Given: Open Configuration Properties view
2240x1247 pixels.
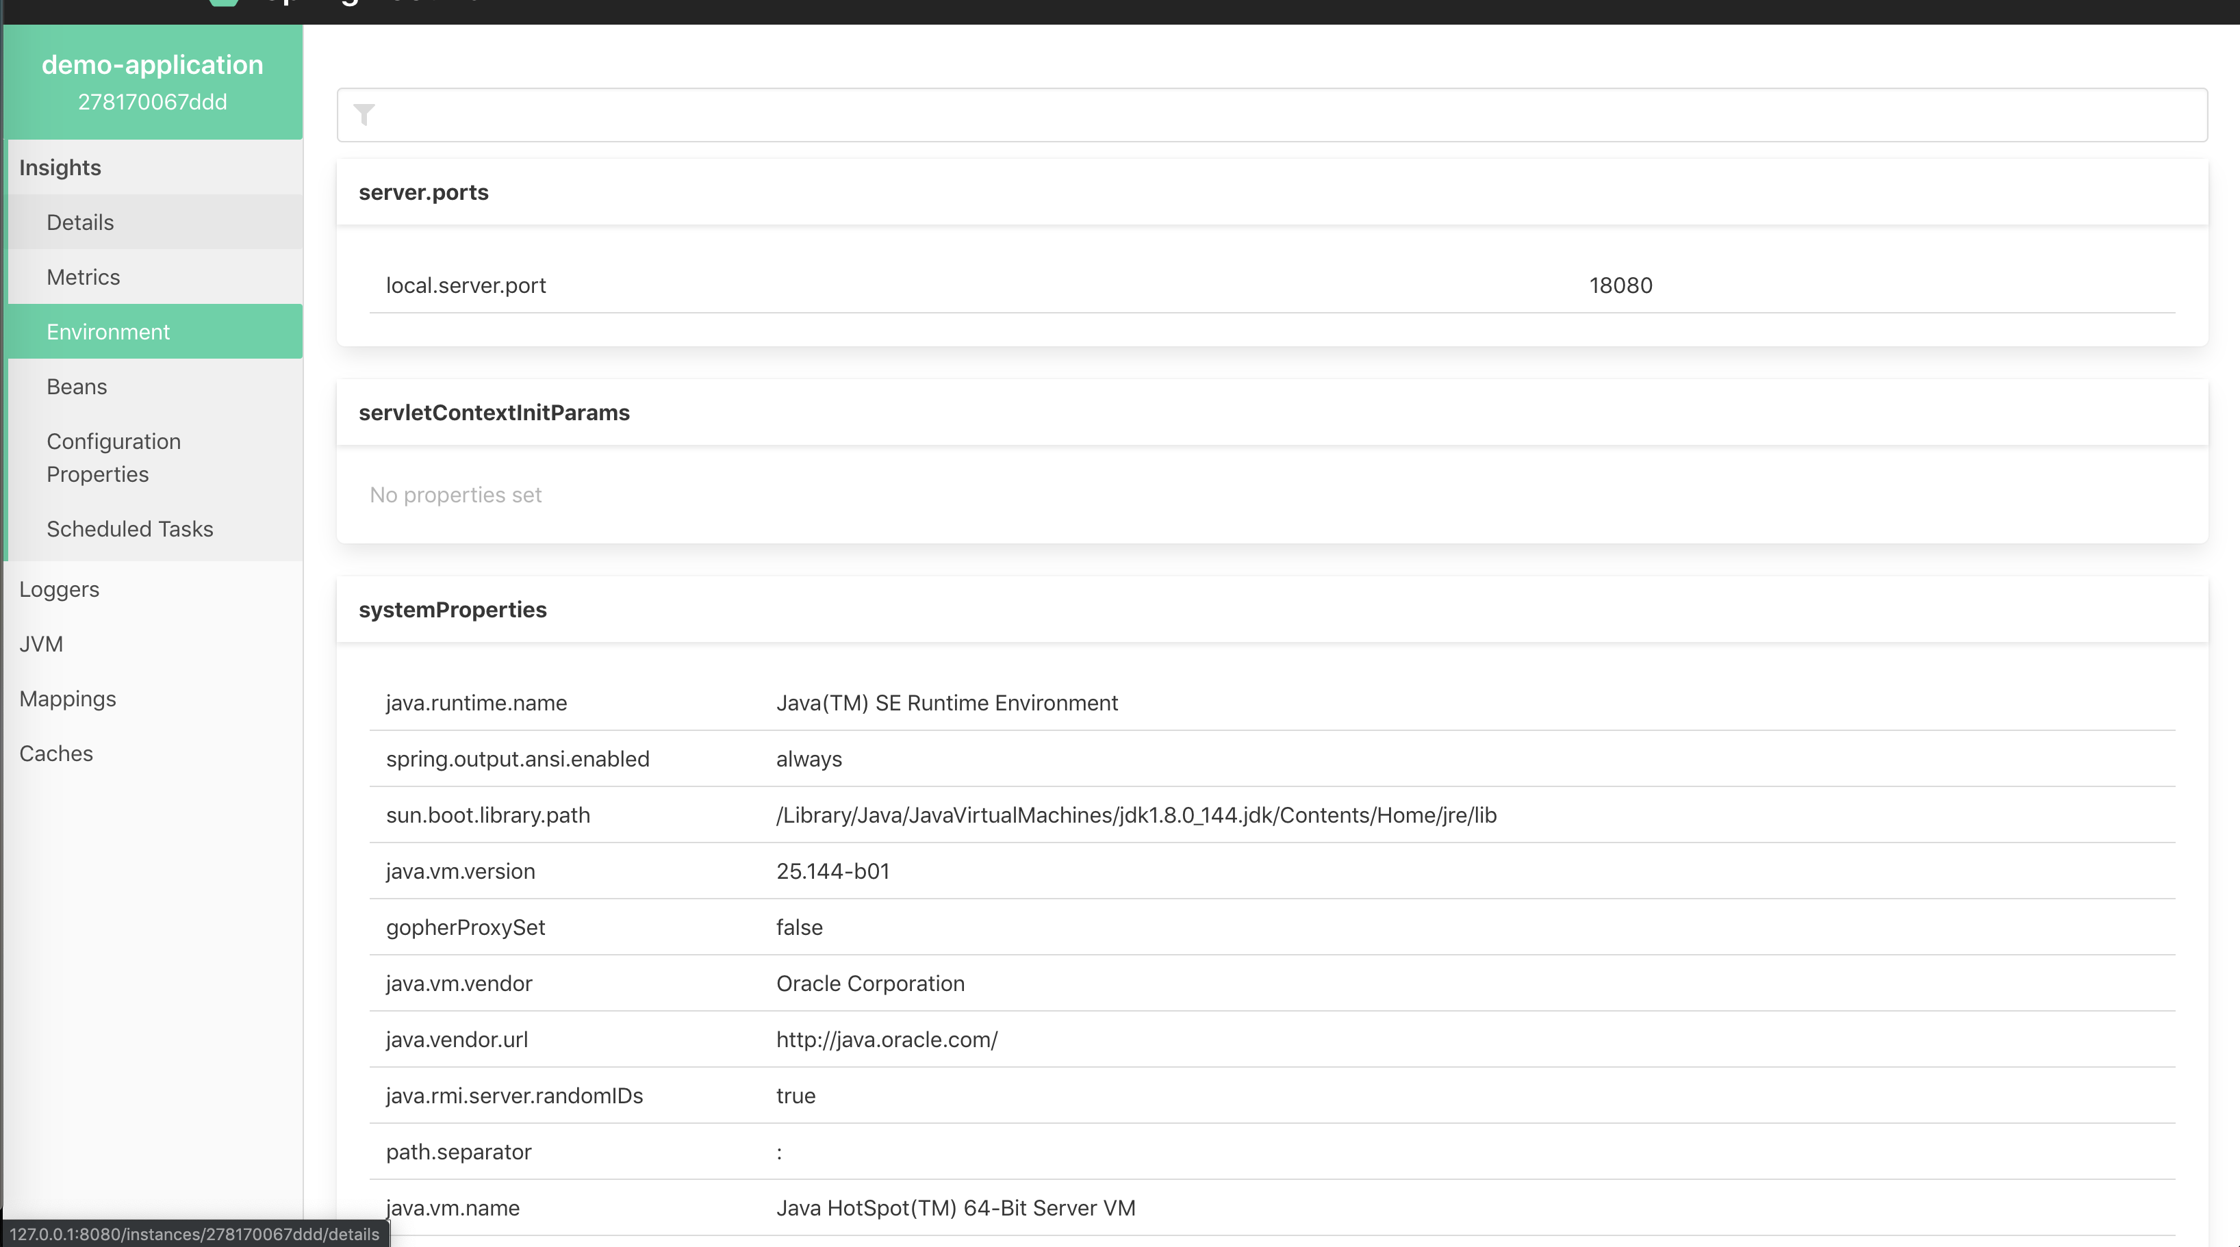Looking at the screenshot, I should point(113,457).
